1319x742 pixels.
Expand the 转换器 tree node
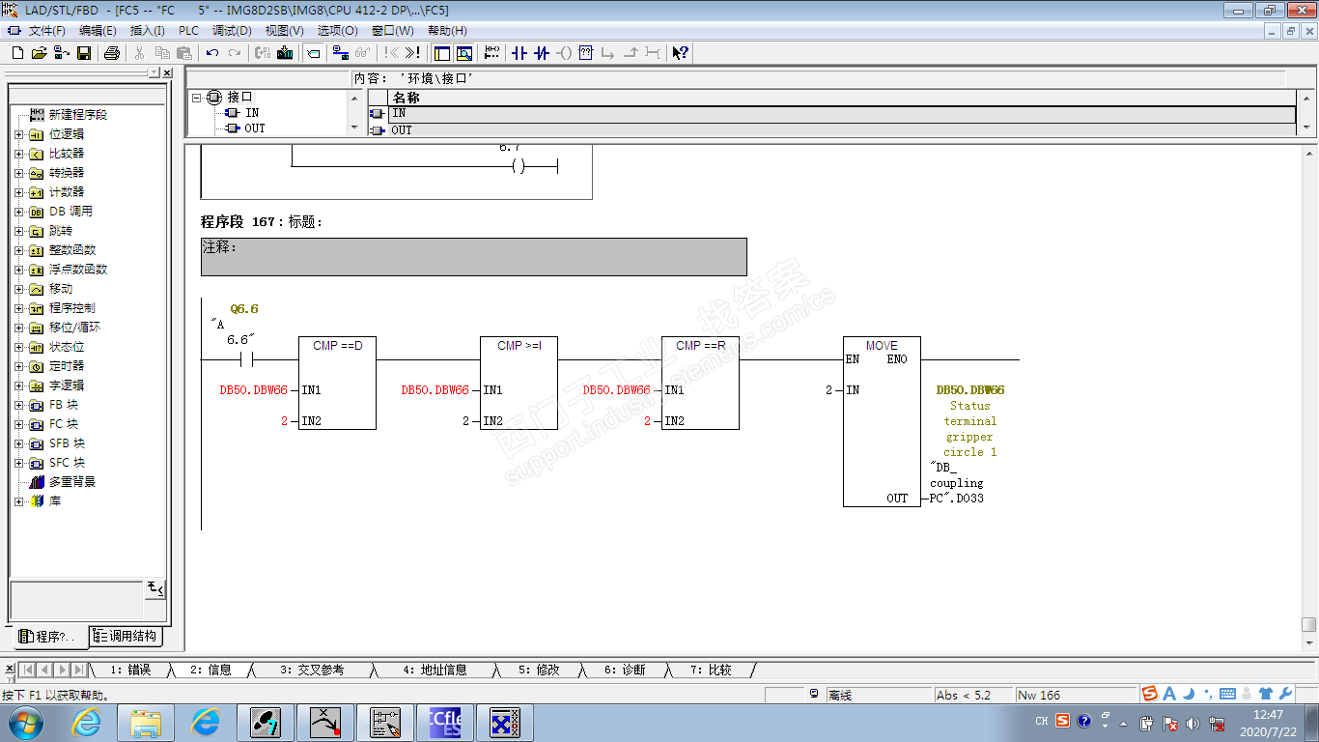pos(18,173)
